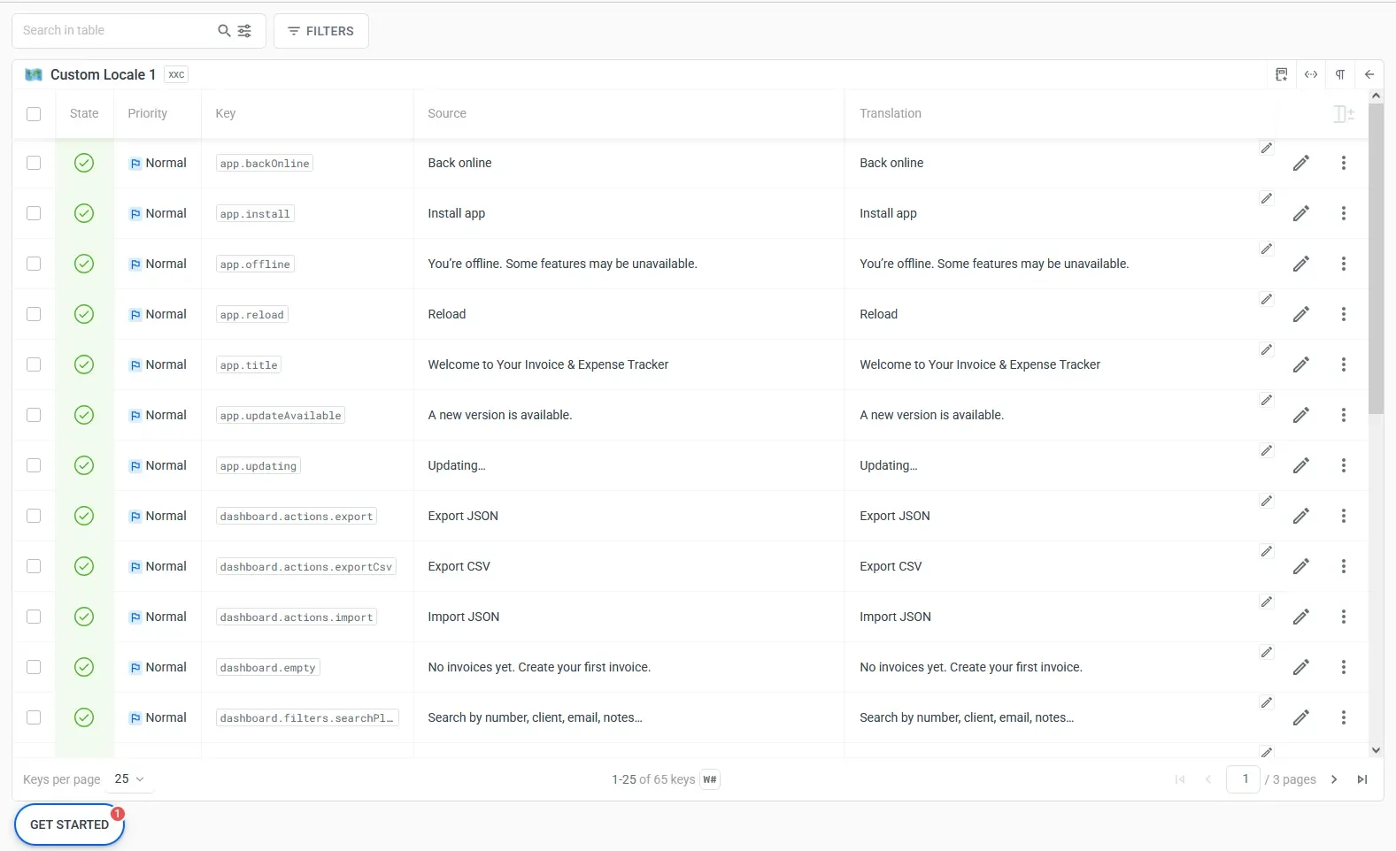Open Normal priority selector for app.updating
The width and height of the screenshot is (1396, 851).
tap(158, 465)
